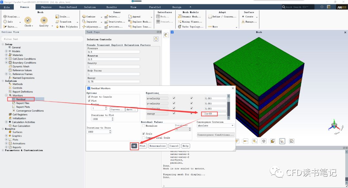Open Turbo Topology dialog
The width and height of the screenshot is (348, 188).
click(x=191, y=27)
